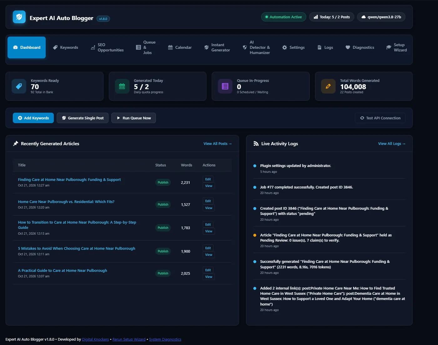Click log entry Plugin settings updated by administrator
The height and width of the screenshot is (345, 438).
[295, 166]
